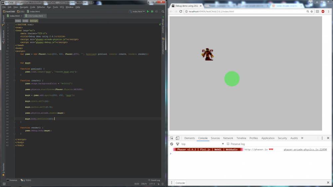Change the CRLF line separator setting
333x187 pixels.
click(x=144, y=184)
